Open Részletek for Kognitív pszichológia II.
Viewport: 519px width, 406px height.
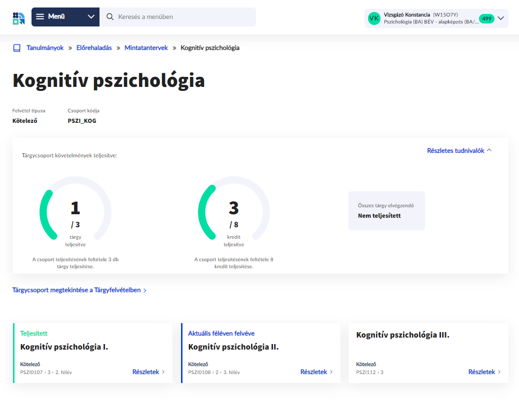pos(316,372)
